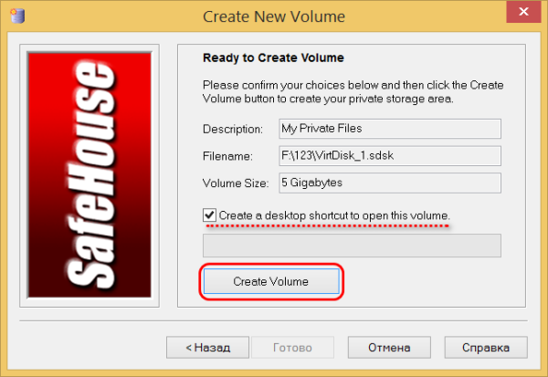
Task: Cancel the wizard with Отмена
Action: pos(389,347)
